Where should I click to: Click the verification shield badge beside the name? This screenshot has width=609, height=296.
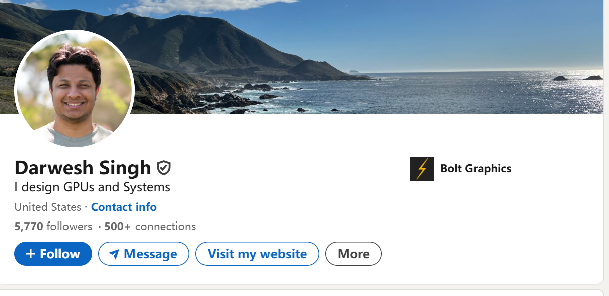pyautogui.click(x=164, y=168)
